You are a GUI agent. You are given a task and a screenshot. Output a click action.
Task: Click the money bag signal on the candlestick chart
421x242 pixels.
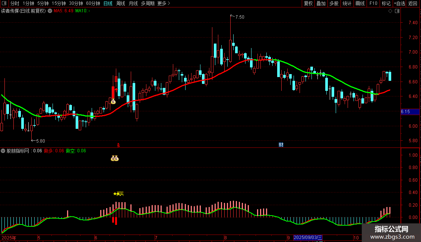(x=113, y=101)
